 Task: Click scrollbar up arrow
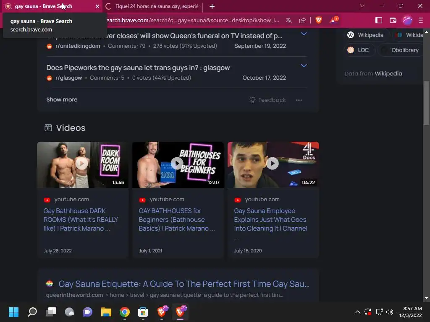(426, 32)
